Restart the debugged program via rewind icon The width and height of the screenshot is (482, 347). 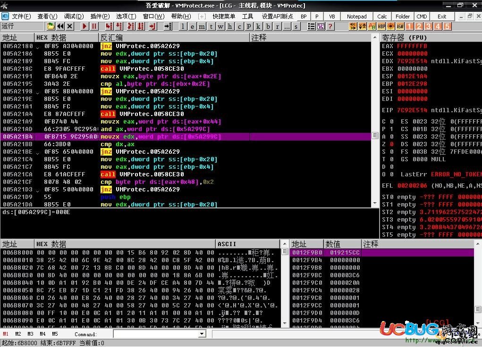60,26
